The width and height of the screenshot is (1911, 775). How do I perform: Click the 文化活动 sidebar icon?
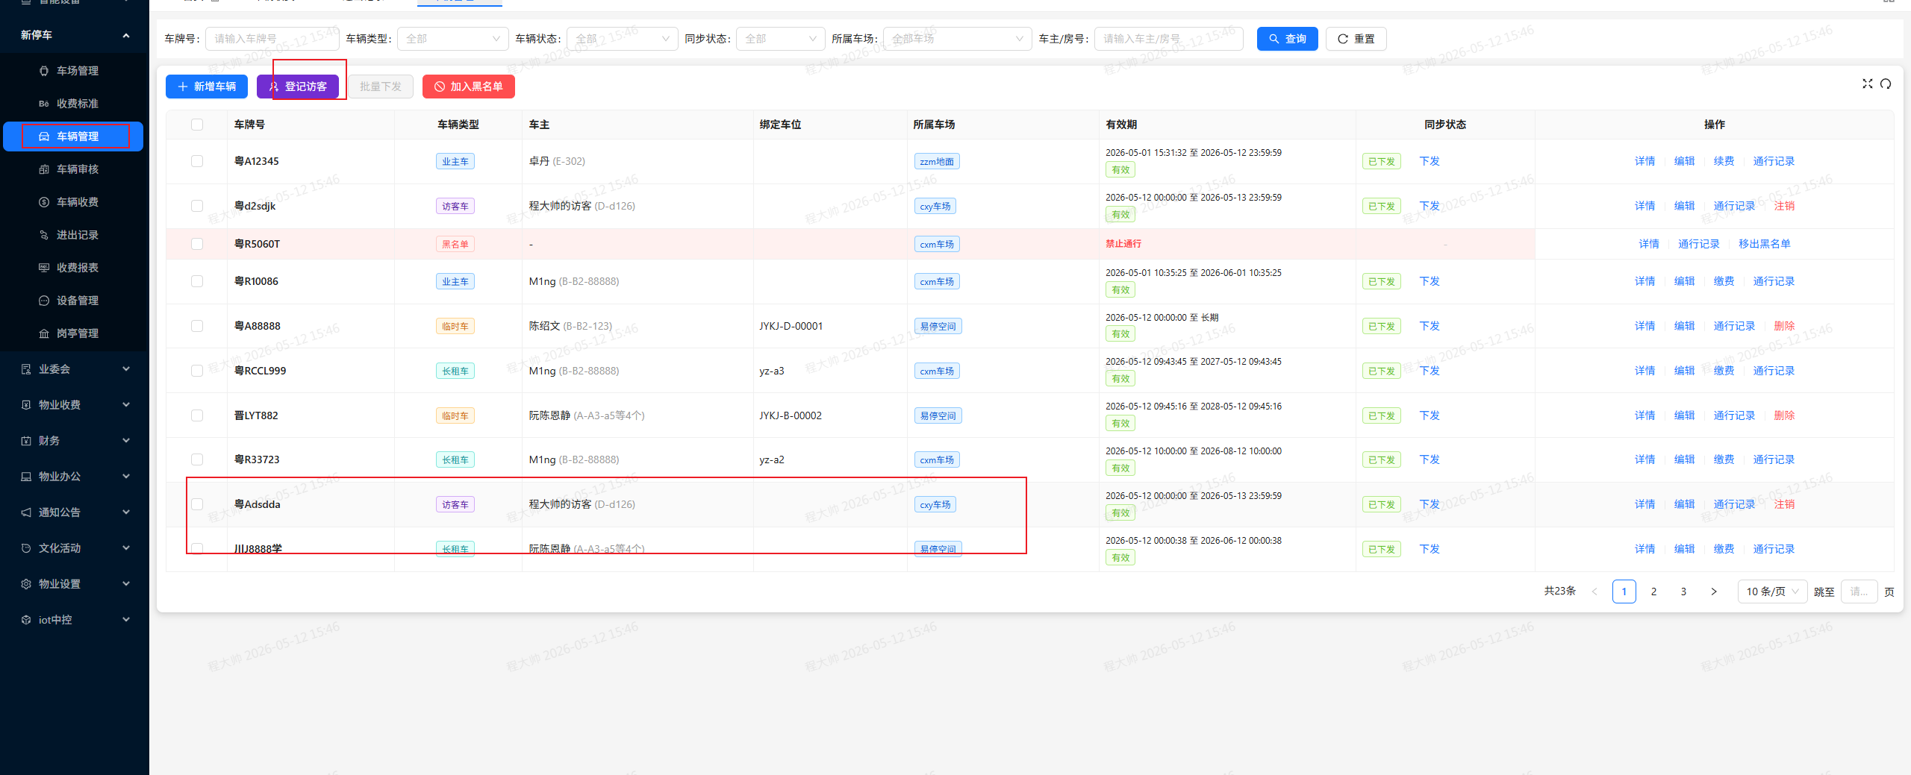pos(26,548)
